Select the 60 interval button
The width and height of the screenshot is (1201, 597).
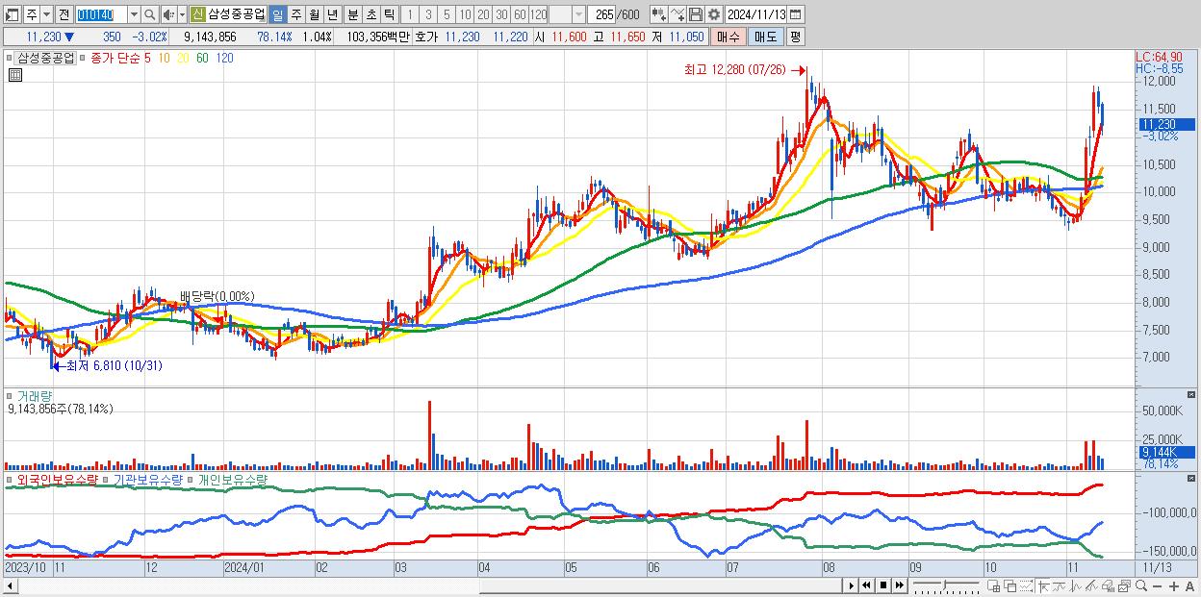pyautogui.click(x=520, y=14)
